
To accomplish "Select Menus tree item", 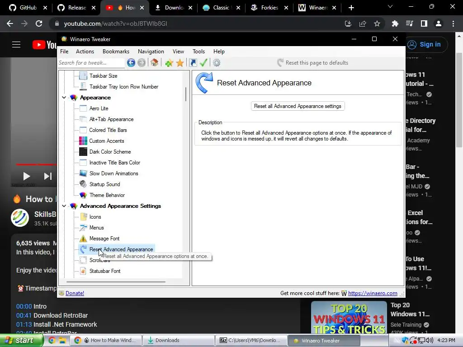I will pyautogui.click(x=97, y=228).
